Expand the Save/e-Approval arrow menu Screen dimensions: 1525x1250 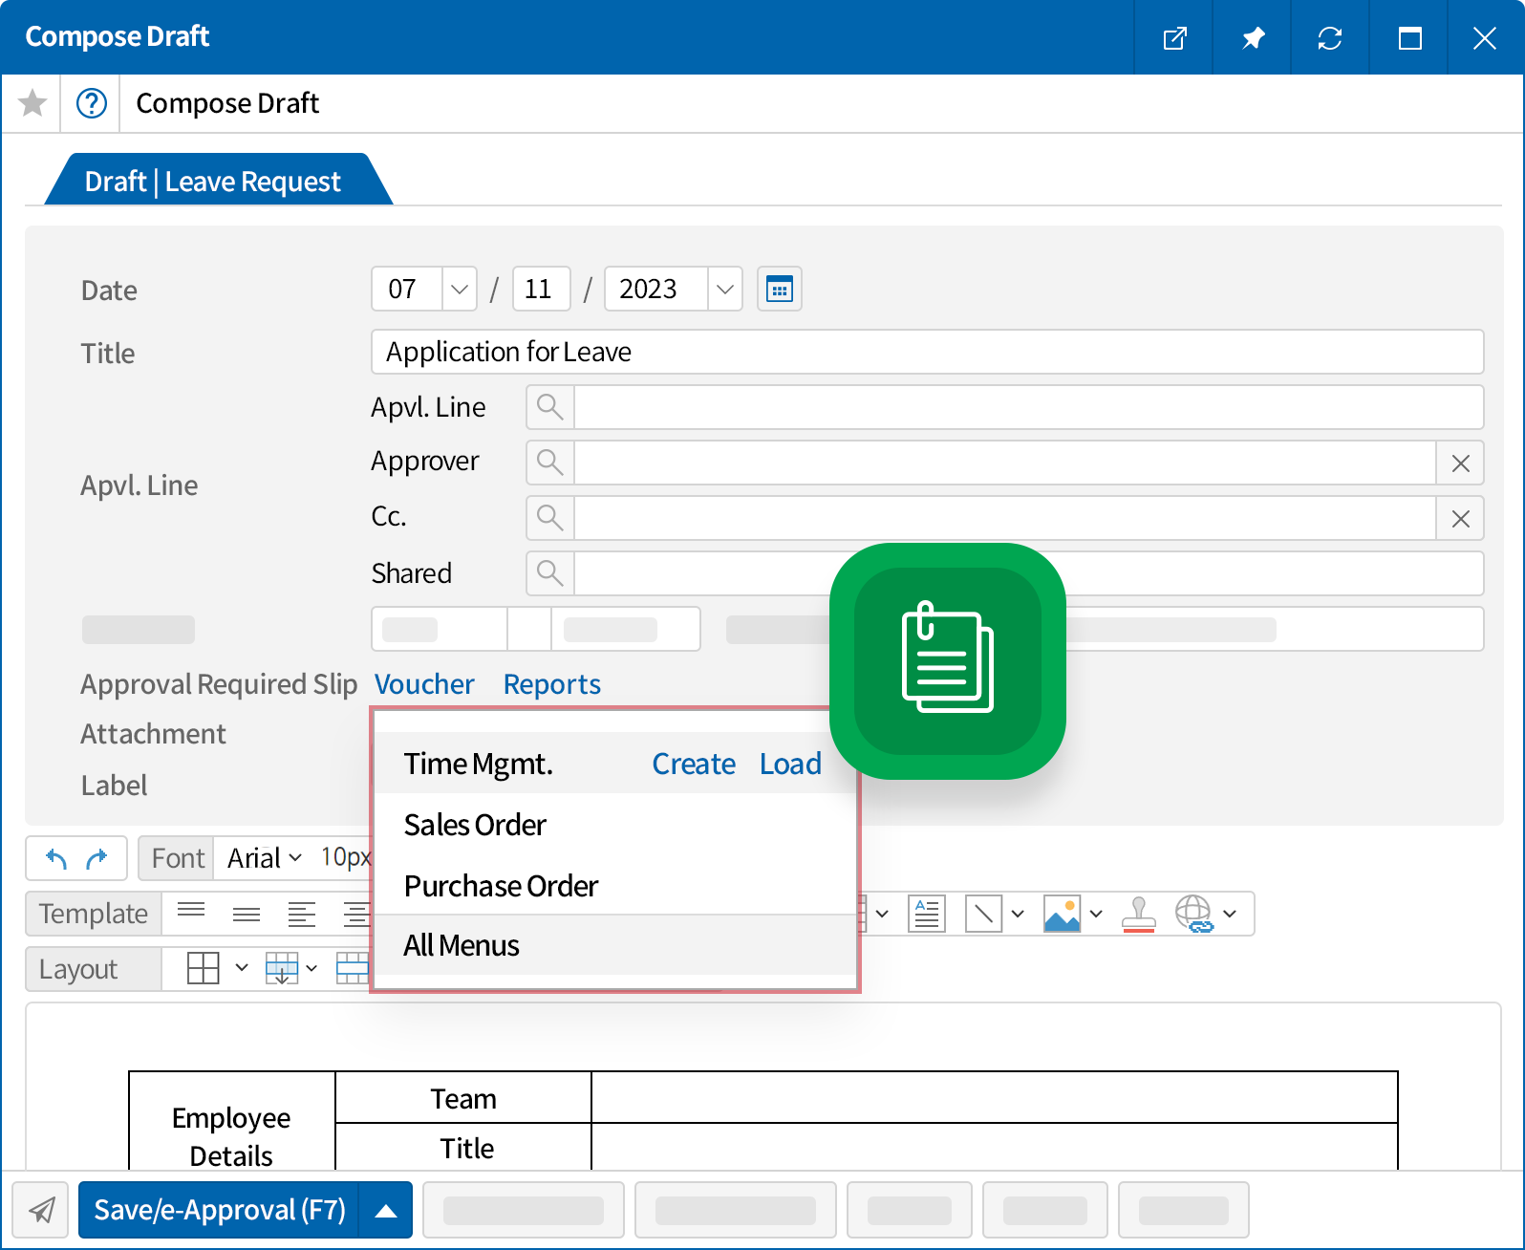386,1211
